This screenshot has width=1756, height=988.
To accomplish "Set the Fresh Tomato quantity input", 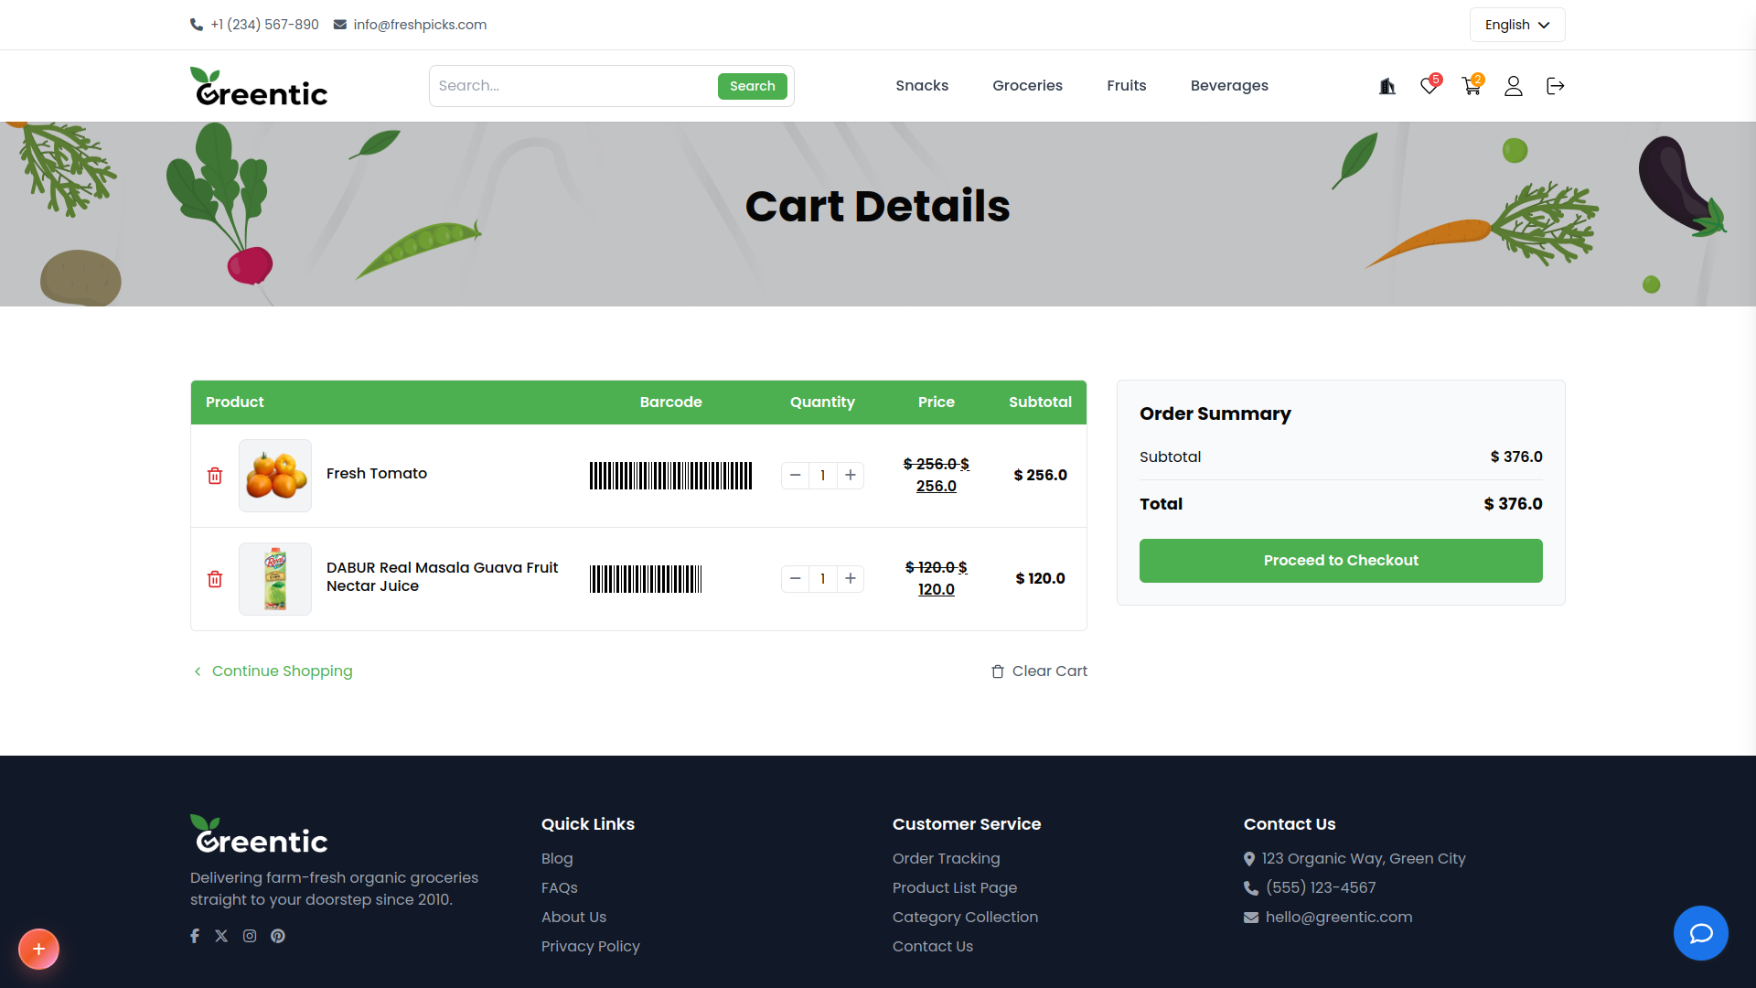I will pyautogui.click(x=823, y=476).
